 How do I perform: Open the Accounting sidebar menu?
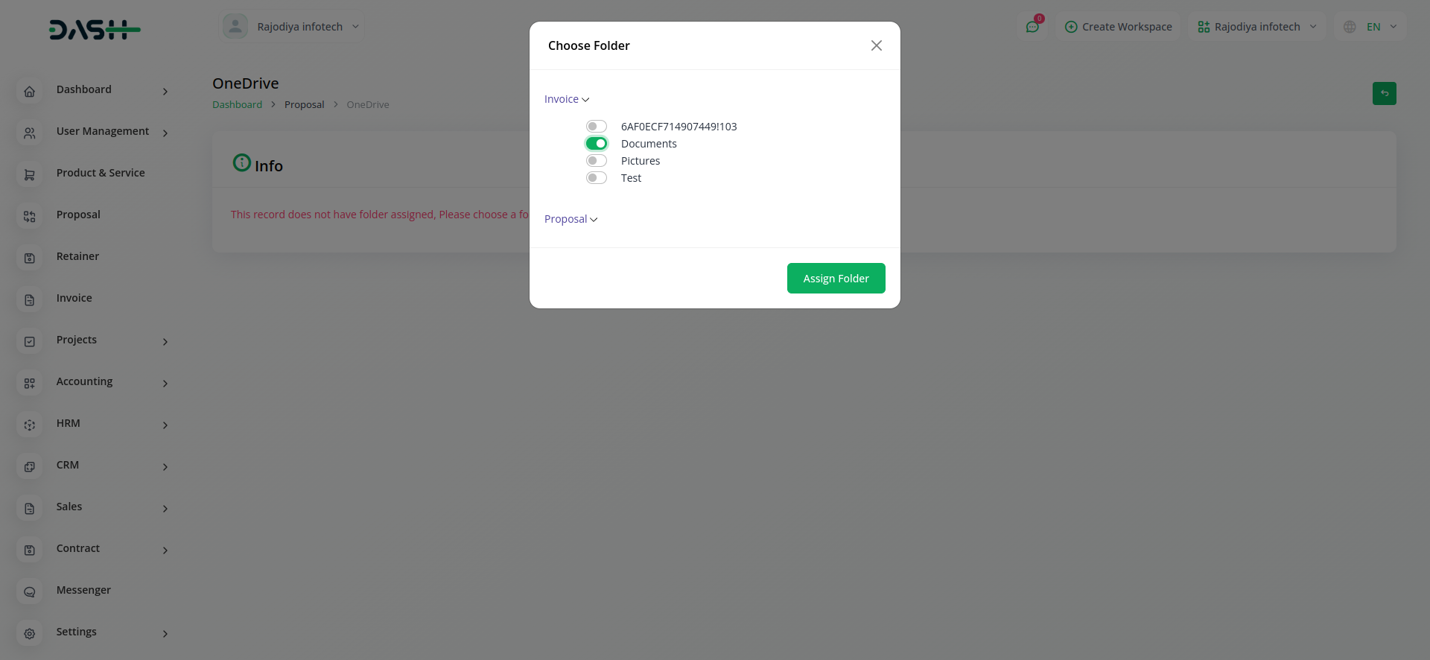tap(85, 381)
